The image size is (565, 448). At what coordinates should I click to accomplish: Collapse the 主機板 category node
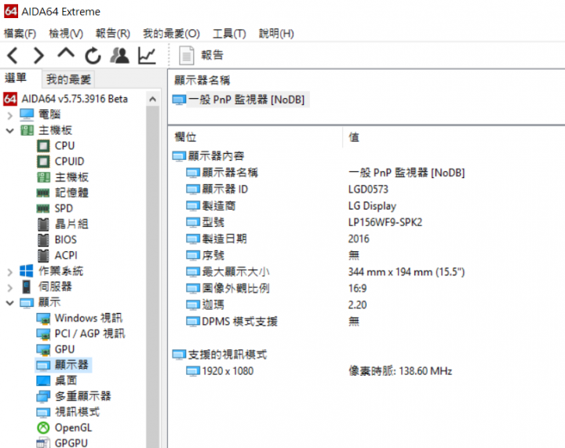[9, 131]
